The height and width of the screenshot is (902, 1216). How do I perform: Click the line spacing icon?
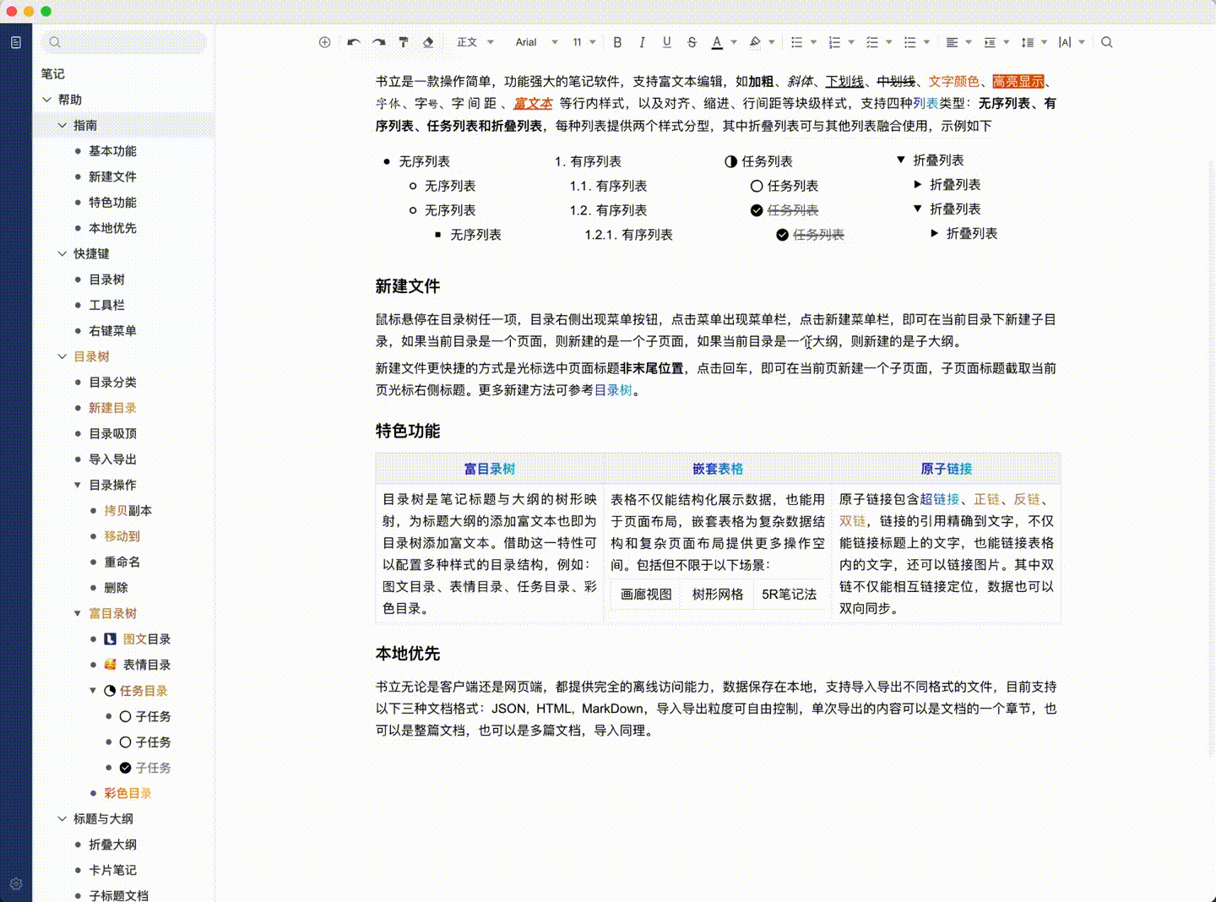[1028, 42]
